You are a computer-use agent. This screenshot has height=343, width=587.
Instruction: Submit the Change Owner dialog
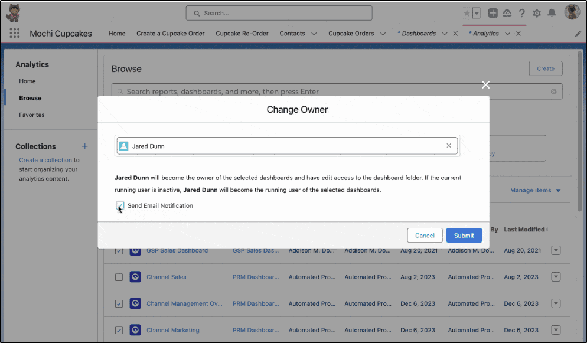pos(464,236)
